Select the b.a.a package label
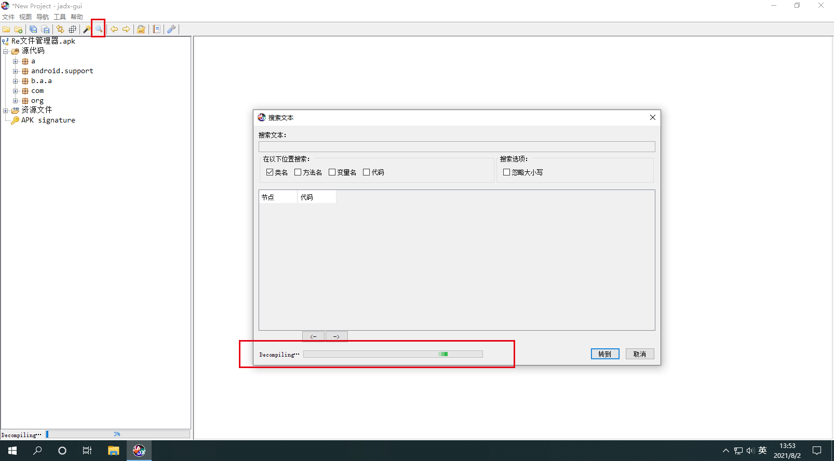Image resolution: width=834 pixels, height=461 pixels. point(42,81)
